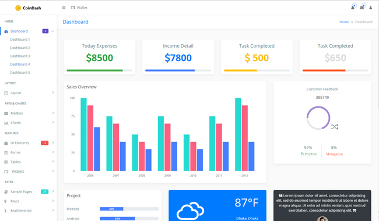Click the Dashboard breadcrumb text

[x=363, y=22]
